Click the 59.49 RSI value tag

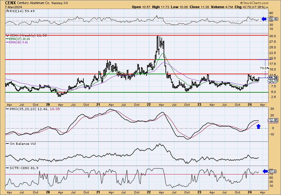(273, 19)
